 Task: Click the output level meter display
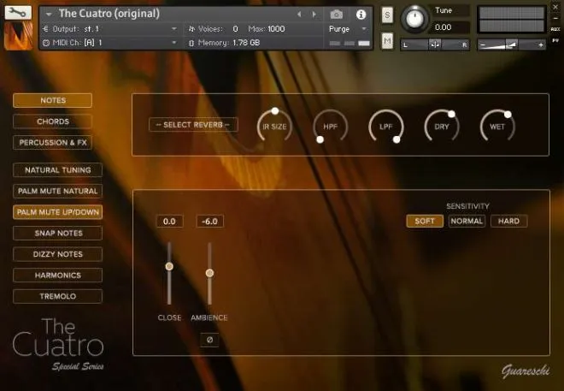511,19
